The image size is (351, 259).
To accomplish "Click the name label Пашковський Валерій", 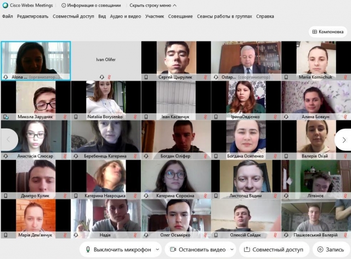I will (x=315, y=235).
